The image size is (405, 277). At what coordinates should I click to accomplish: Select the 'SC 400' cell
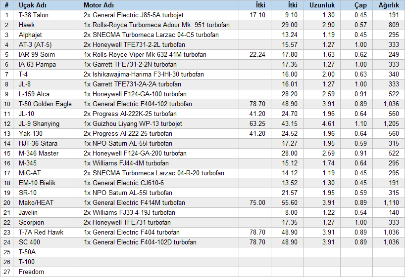(x=46, y=242)
